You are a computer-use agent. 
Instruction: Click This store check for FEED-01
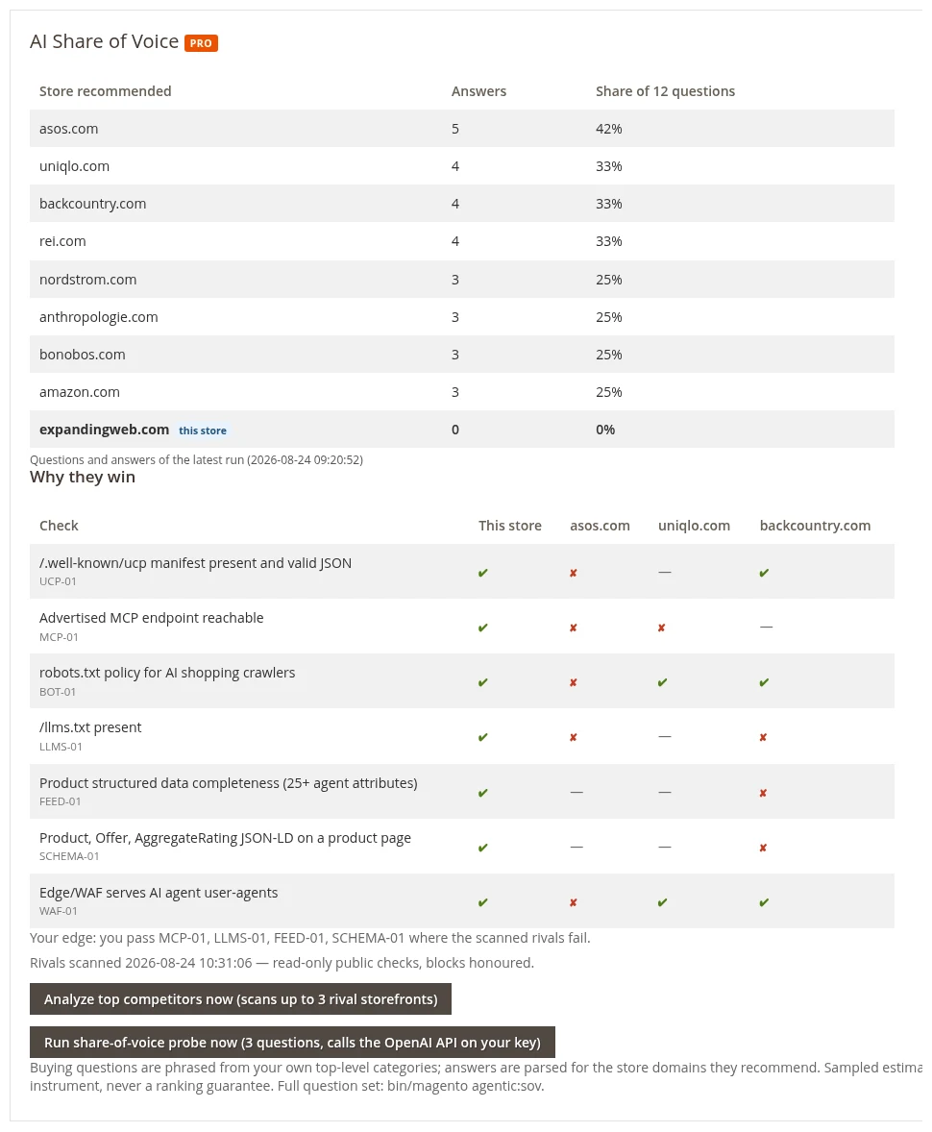(x=483, y=794)
